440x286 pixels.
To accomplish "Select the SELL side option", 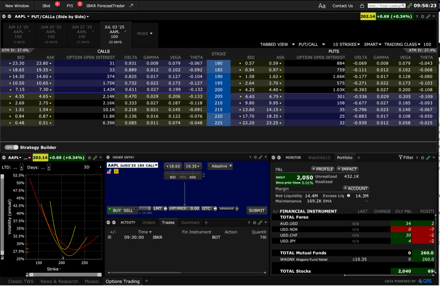I will 128,210.
